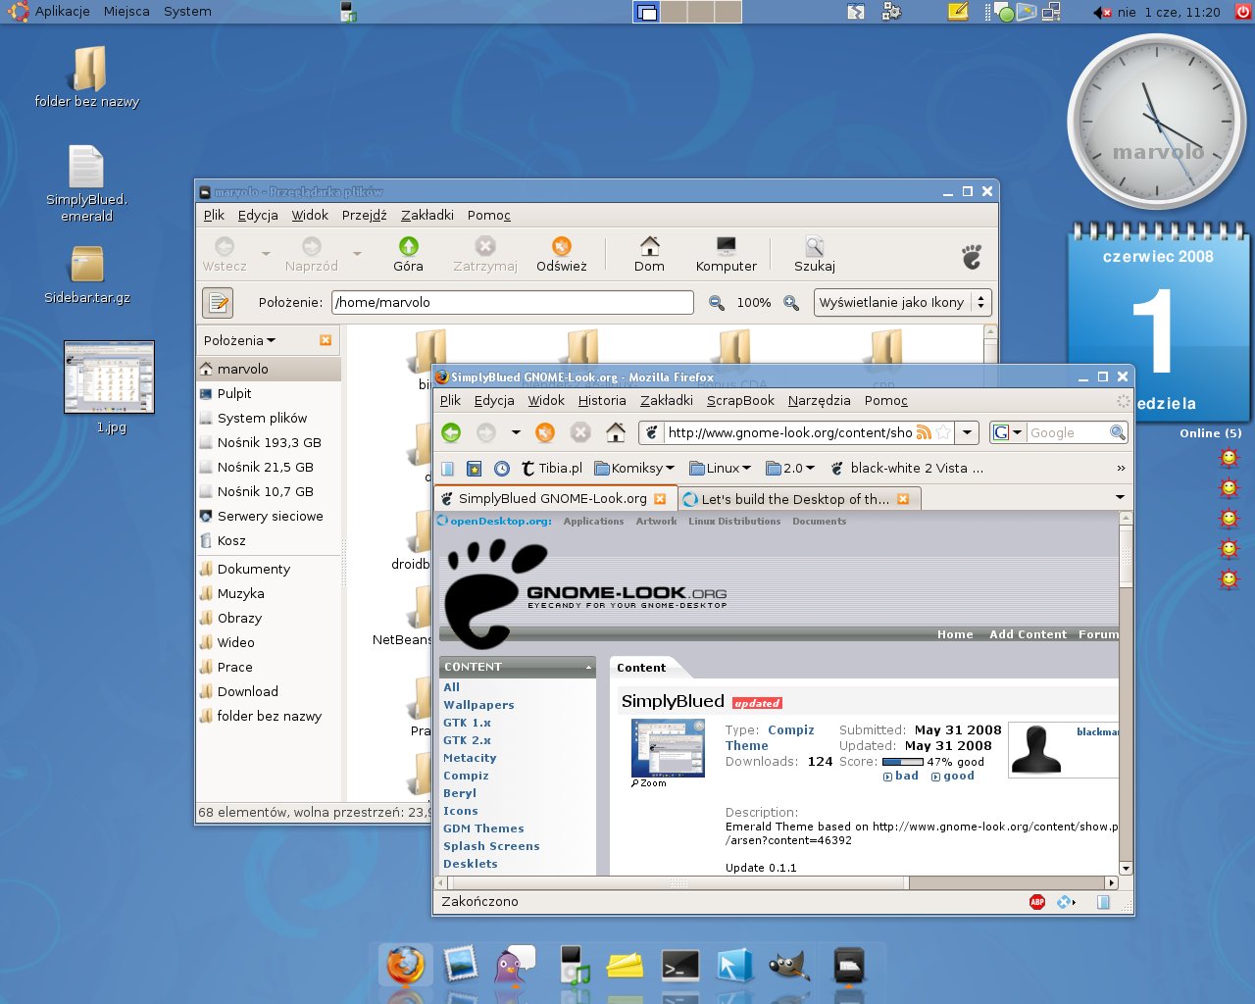
Task: Click the muted volume icon in panel
Action: click(1102, 12)
